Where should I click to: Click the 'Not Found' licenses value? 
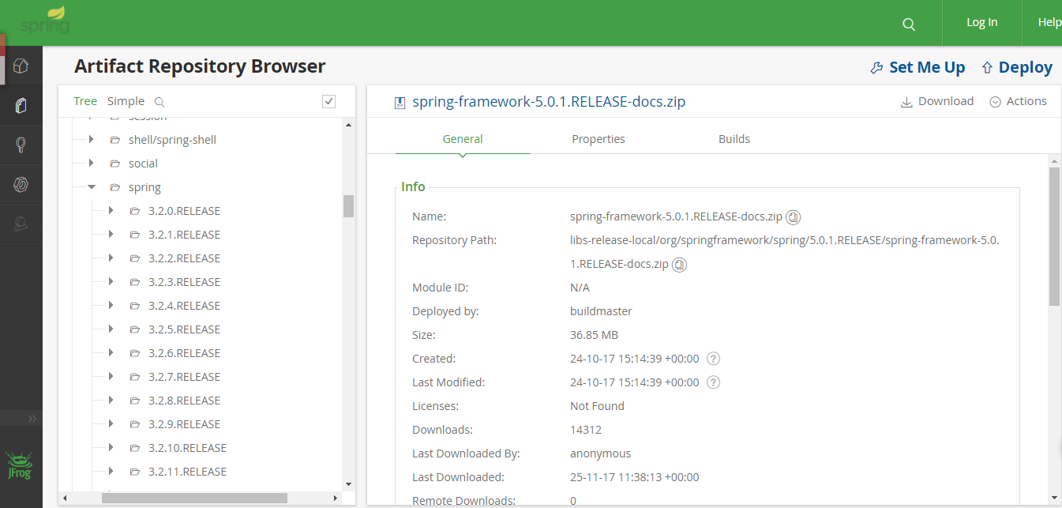(x=597, y=406)
